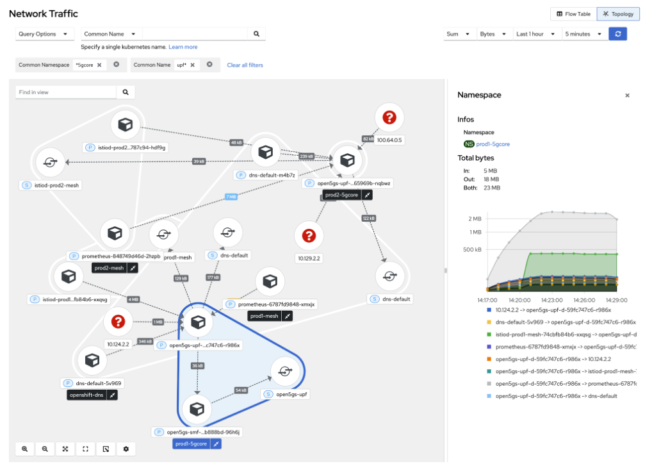Close the Namespace side panel

pos(627,95)
